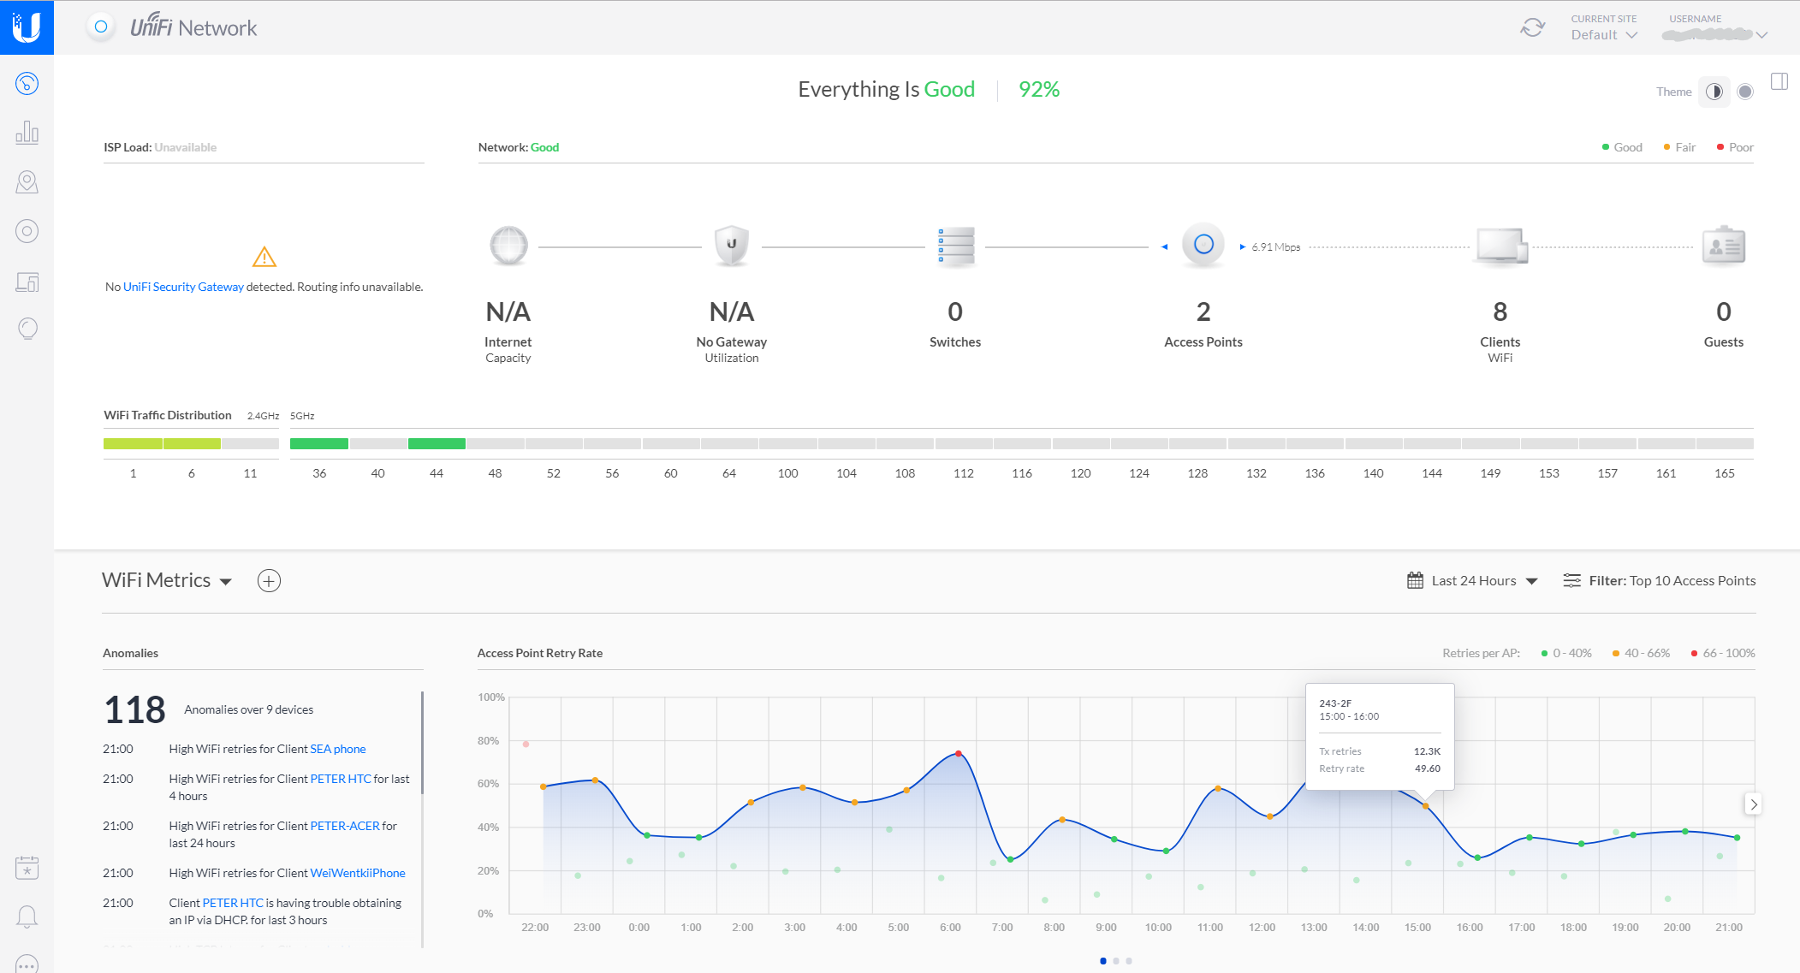The width and height of the screenshot is (1800, 973).
Task: Open the PETER-ACER client link
Action: point(345,826)
